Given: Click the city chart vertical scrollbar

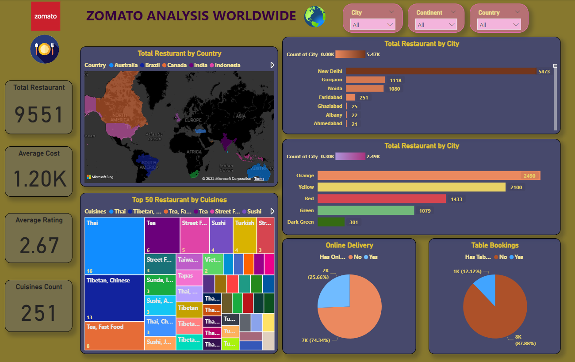Looking at the screenshot, I should [555, 97].
